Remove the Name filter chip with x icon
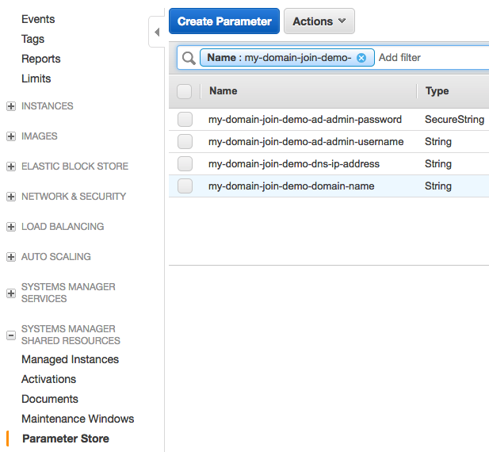489x452 pixels. pos(361,58)
